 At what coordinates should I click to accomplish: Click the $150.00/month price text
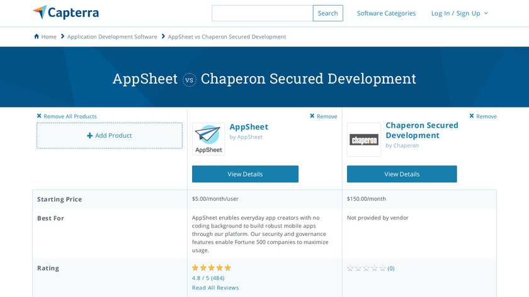pos(367,199)
